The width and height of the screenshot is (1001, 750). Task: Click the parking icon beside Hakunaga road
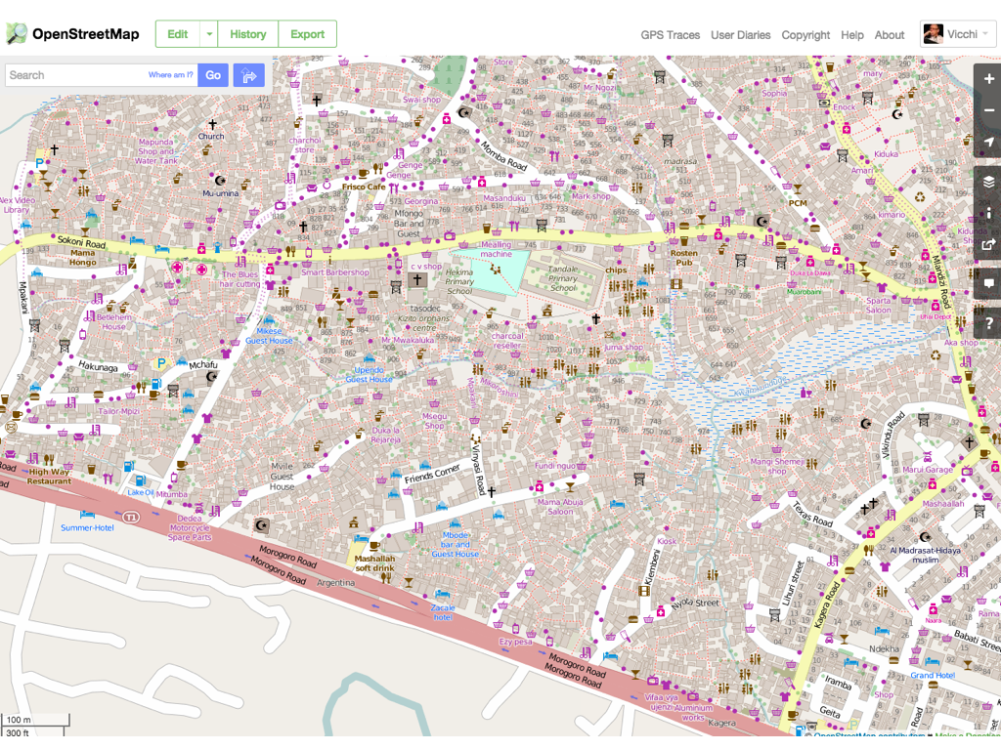[x=161, y=363]
